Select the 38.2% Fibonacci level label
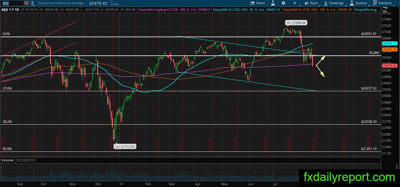 pyautogui.click(x=7, y=122)
